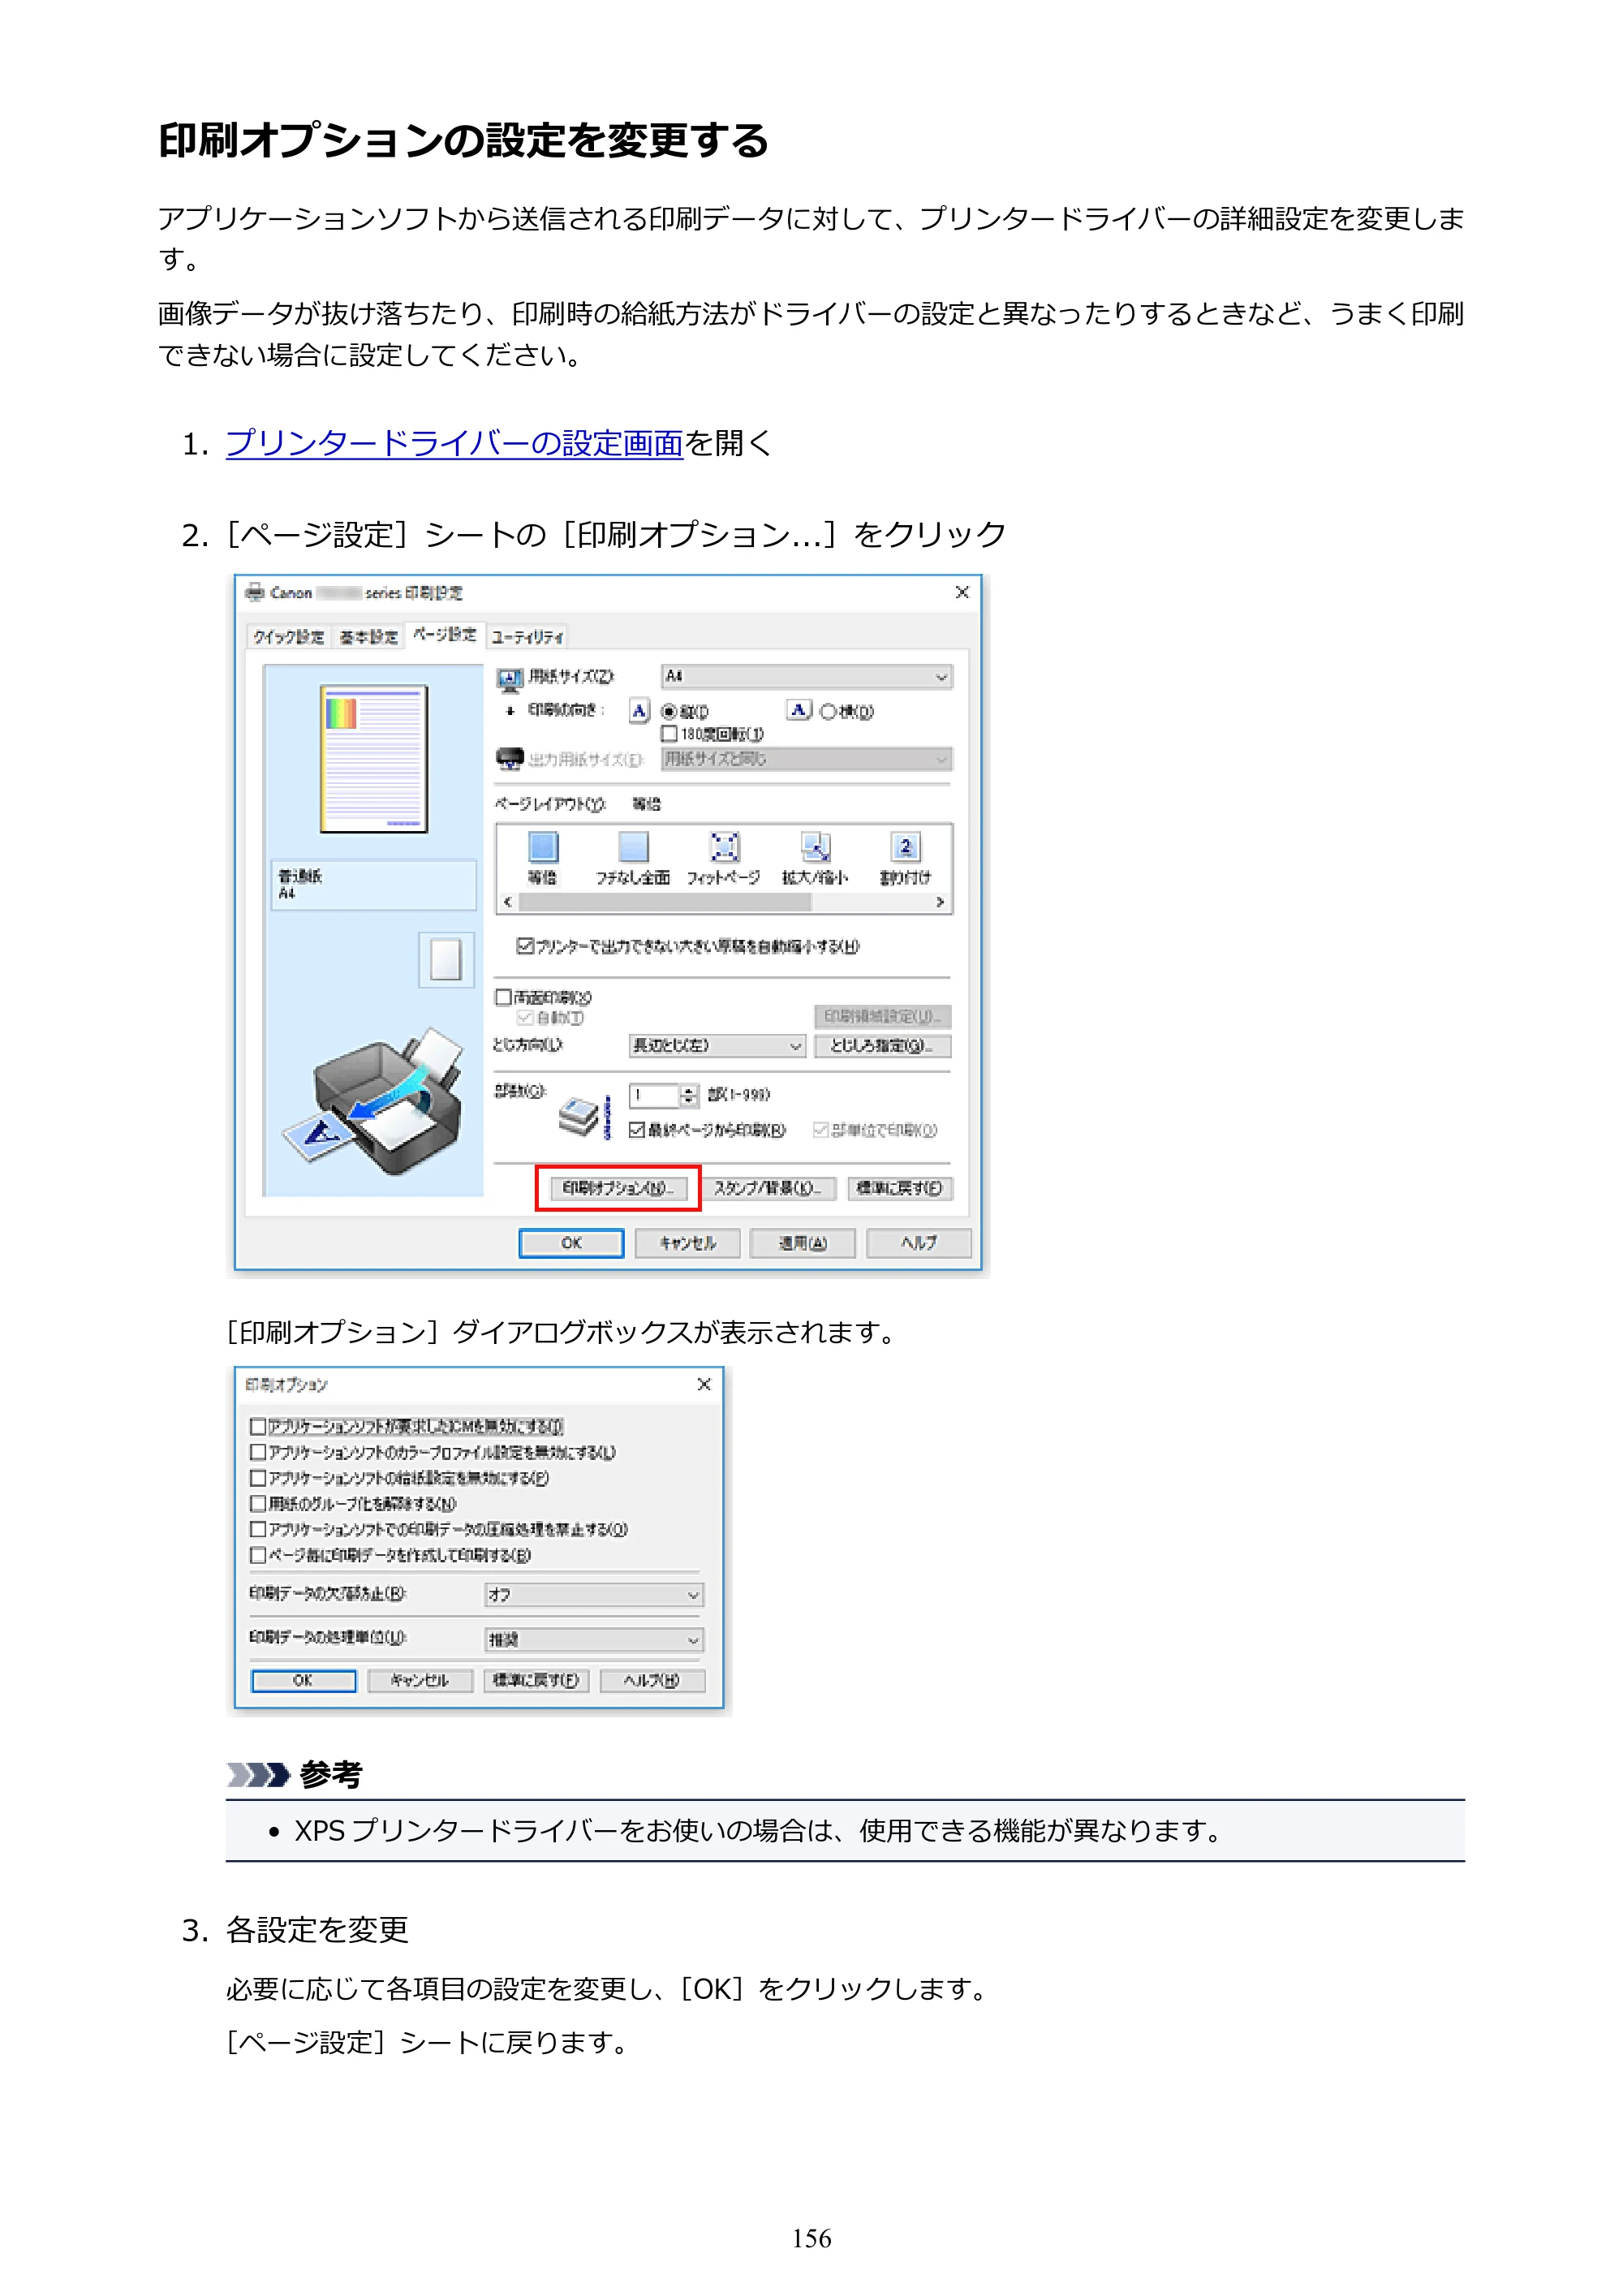Screen dimensions: 1623x2296
Task: Toggle the 180度回転 checkbox
Action: pos(669,734)
